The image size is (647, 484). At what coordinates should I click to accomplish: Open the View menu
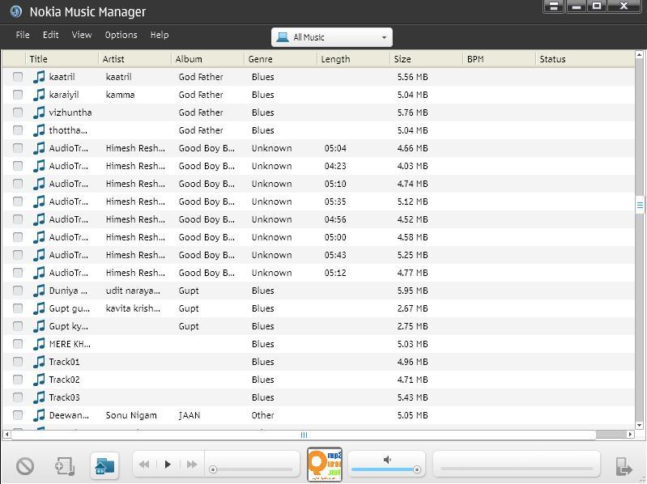tap(82, 35)
